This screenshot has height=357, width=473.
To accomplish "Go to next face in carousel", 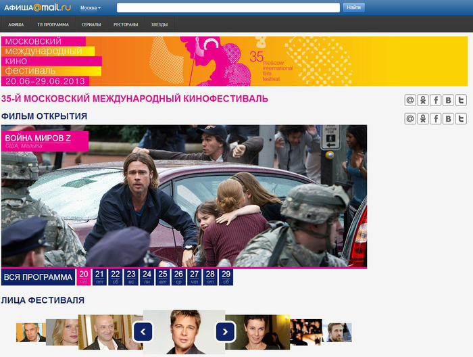I will [225, 332].
